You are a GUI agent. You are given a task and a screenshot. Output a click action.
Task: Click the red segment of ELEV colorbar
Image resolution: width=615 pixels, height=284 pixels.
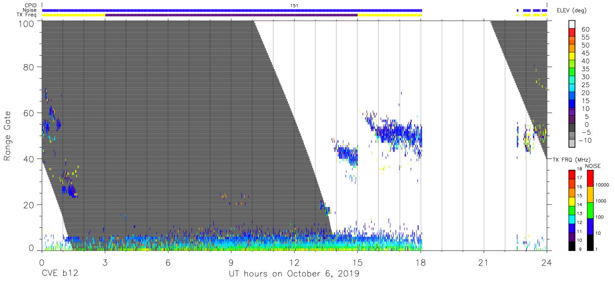(572, 32)
